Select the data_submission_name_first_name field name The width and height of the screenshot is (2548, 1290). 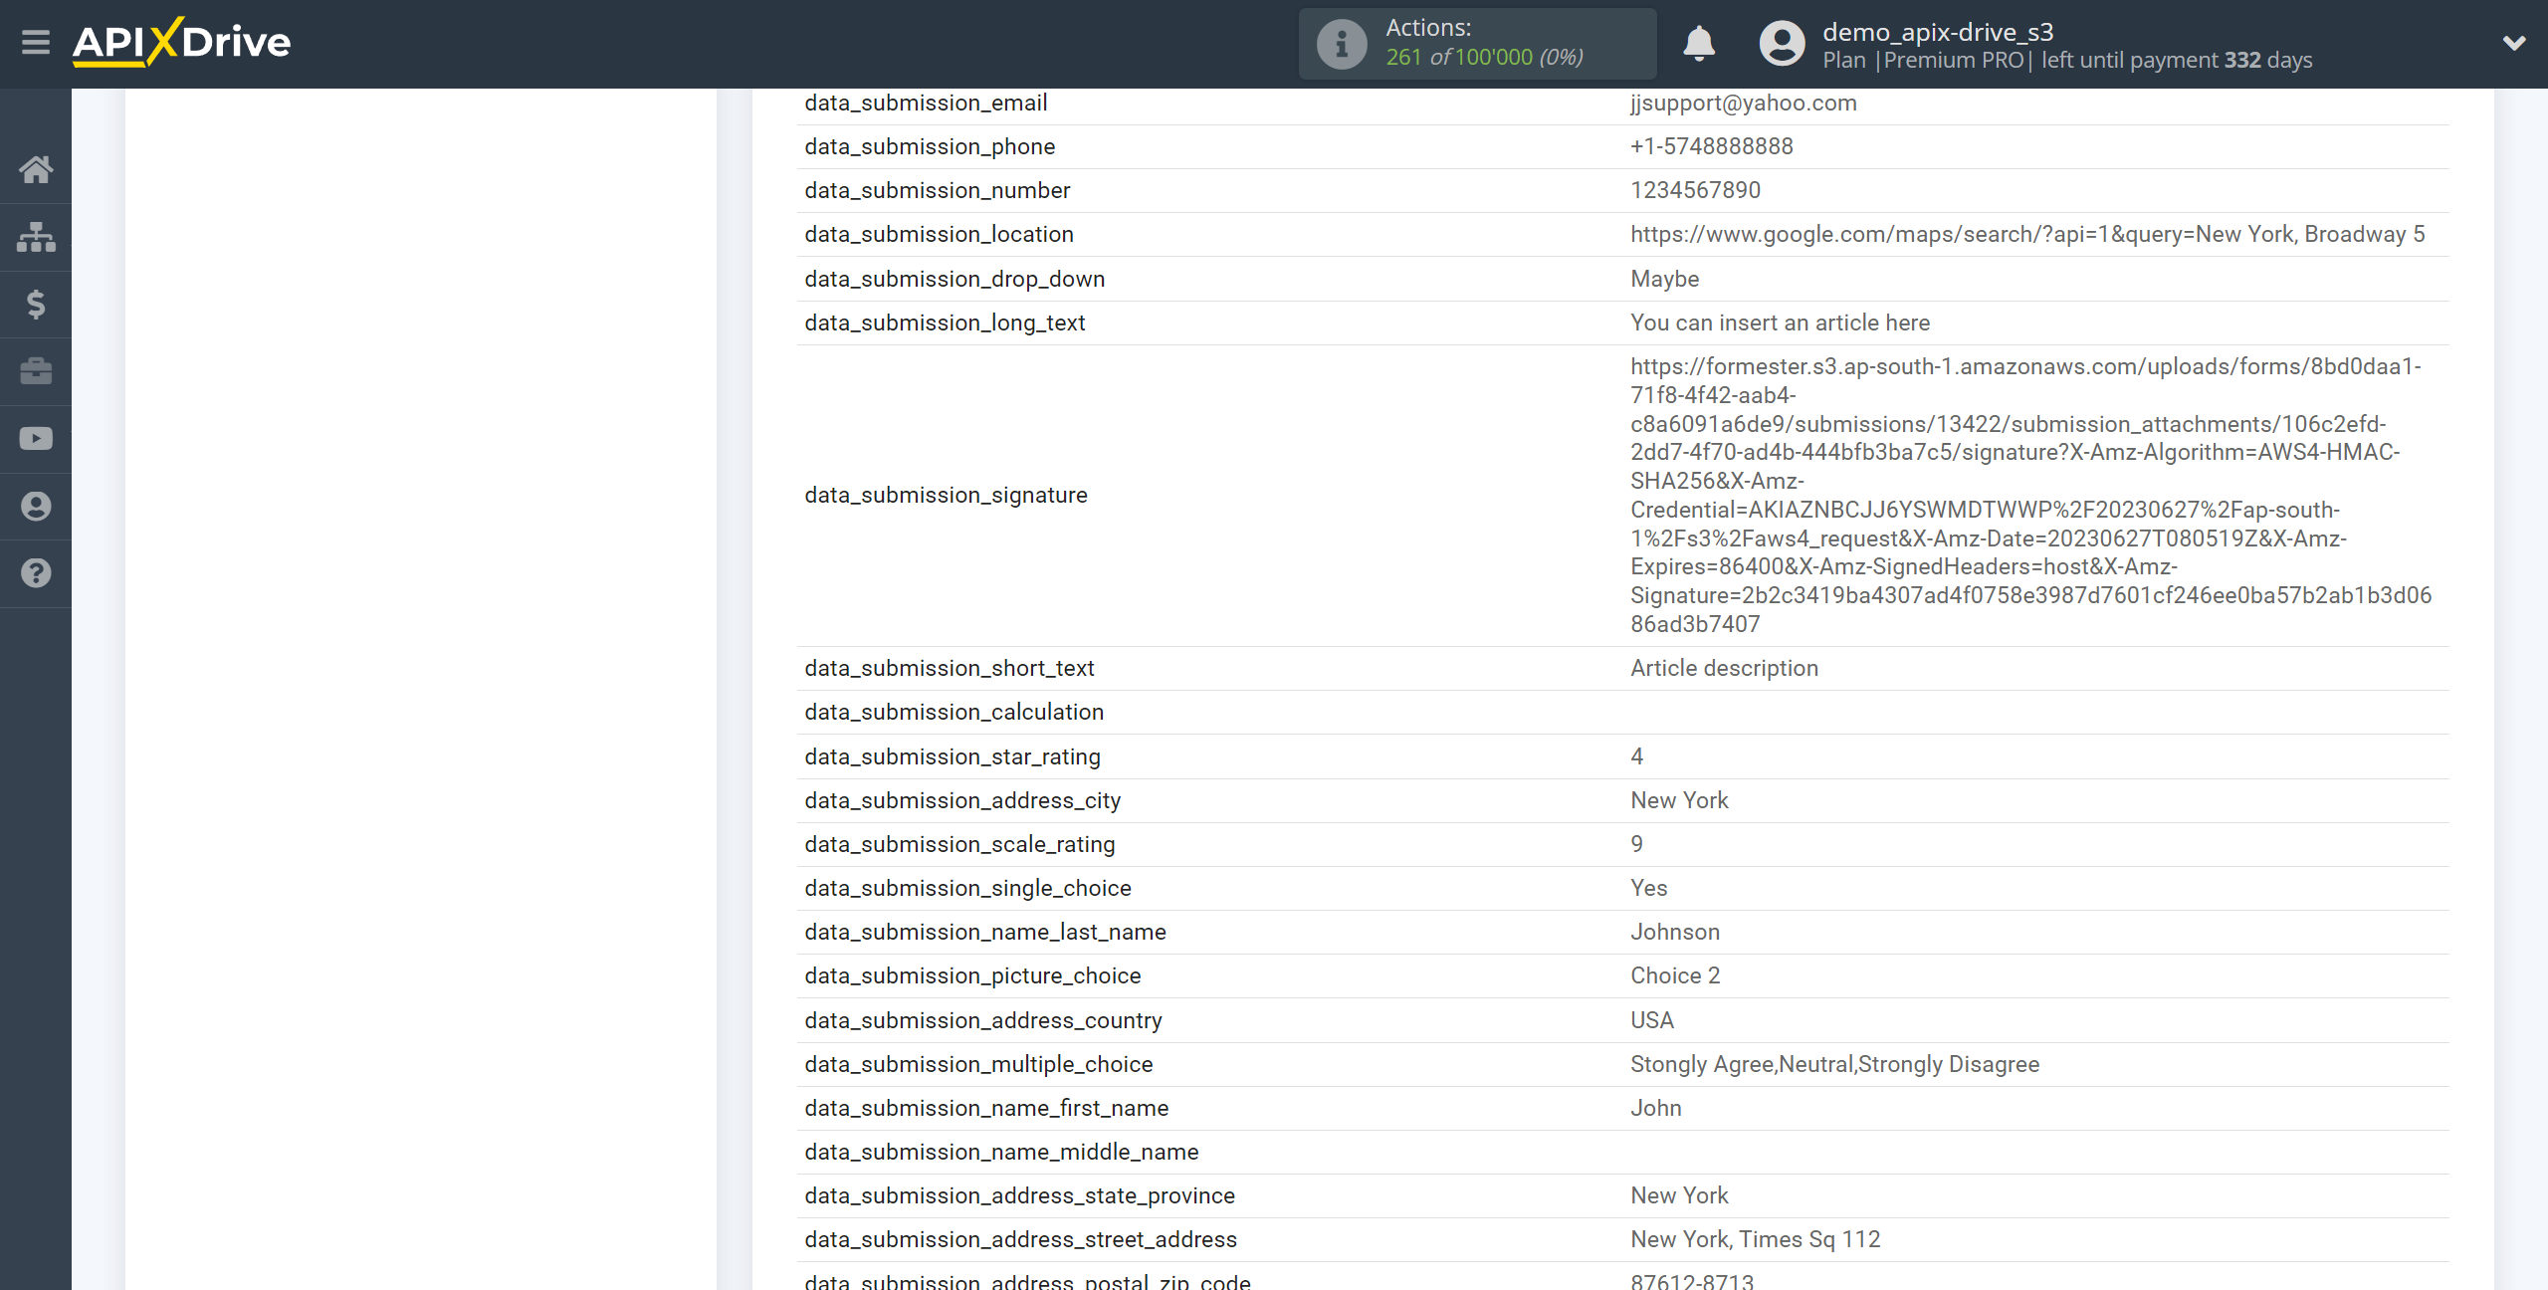click(x=986, y=1108)
